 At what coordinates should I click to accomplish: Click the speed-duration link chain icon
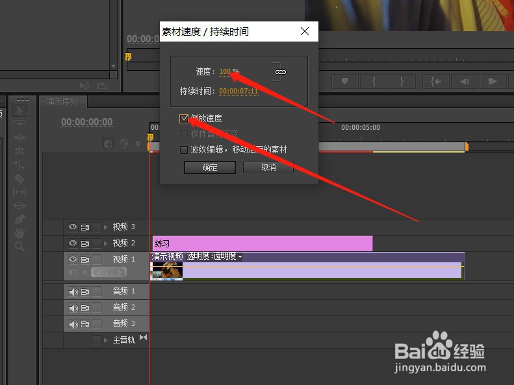point(281,72)
